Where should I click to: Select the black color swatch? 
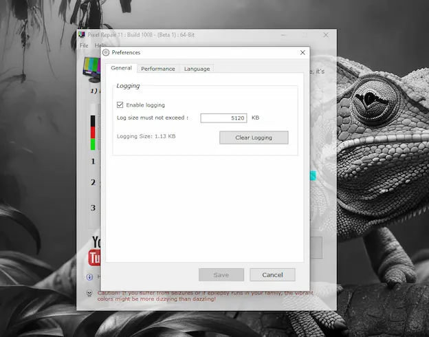(x=93, y=121)
